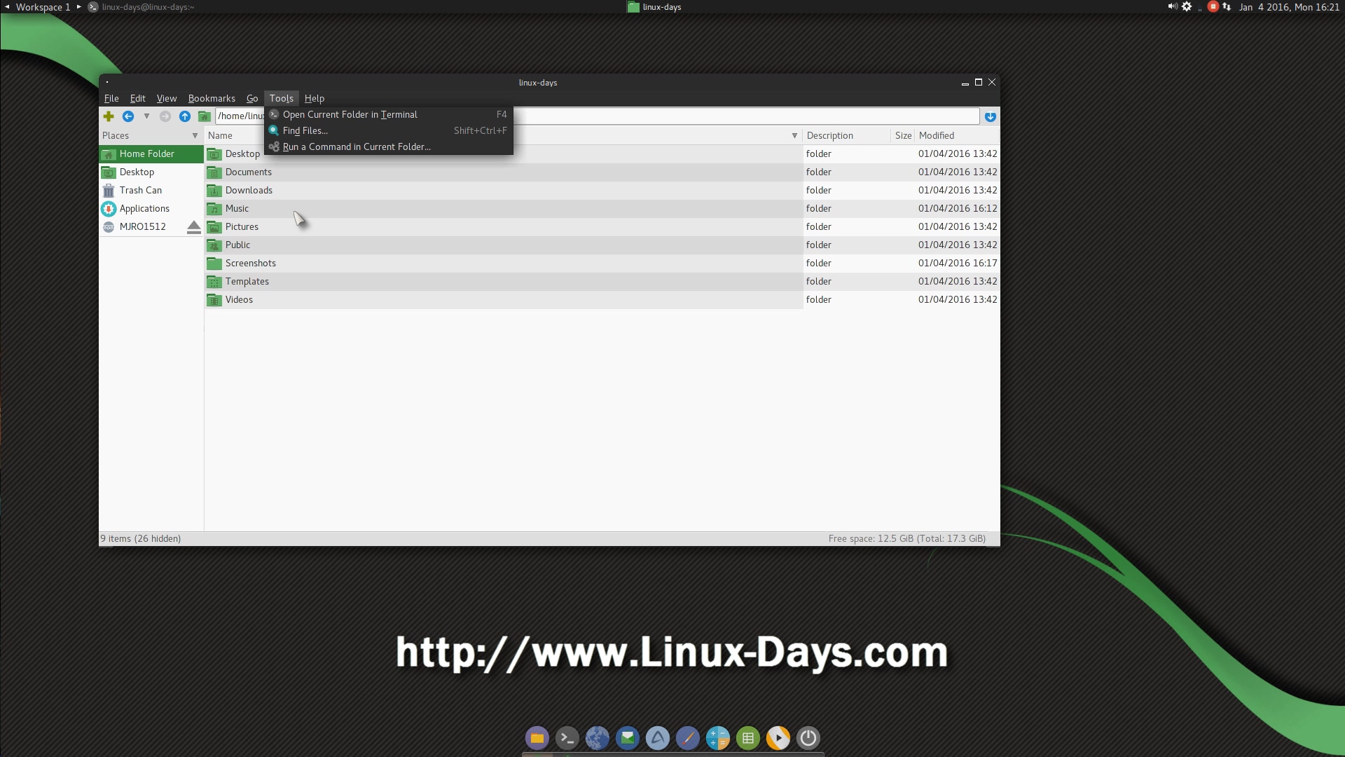
Task: Click the settings gear tray icon
Action: click(1187, 6)
